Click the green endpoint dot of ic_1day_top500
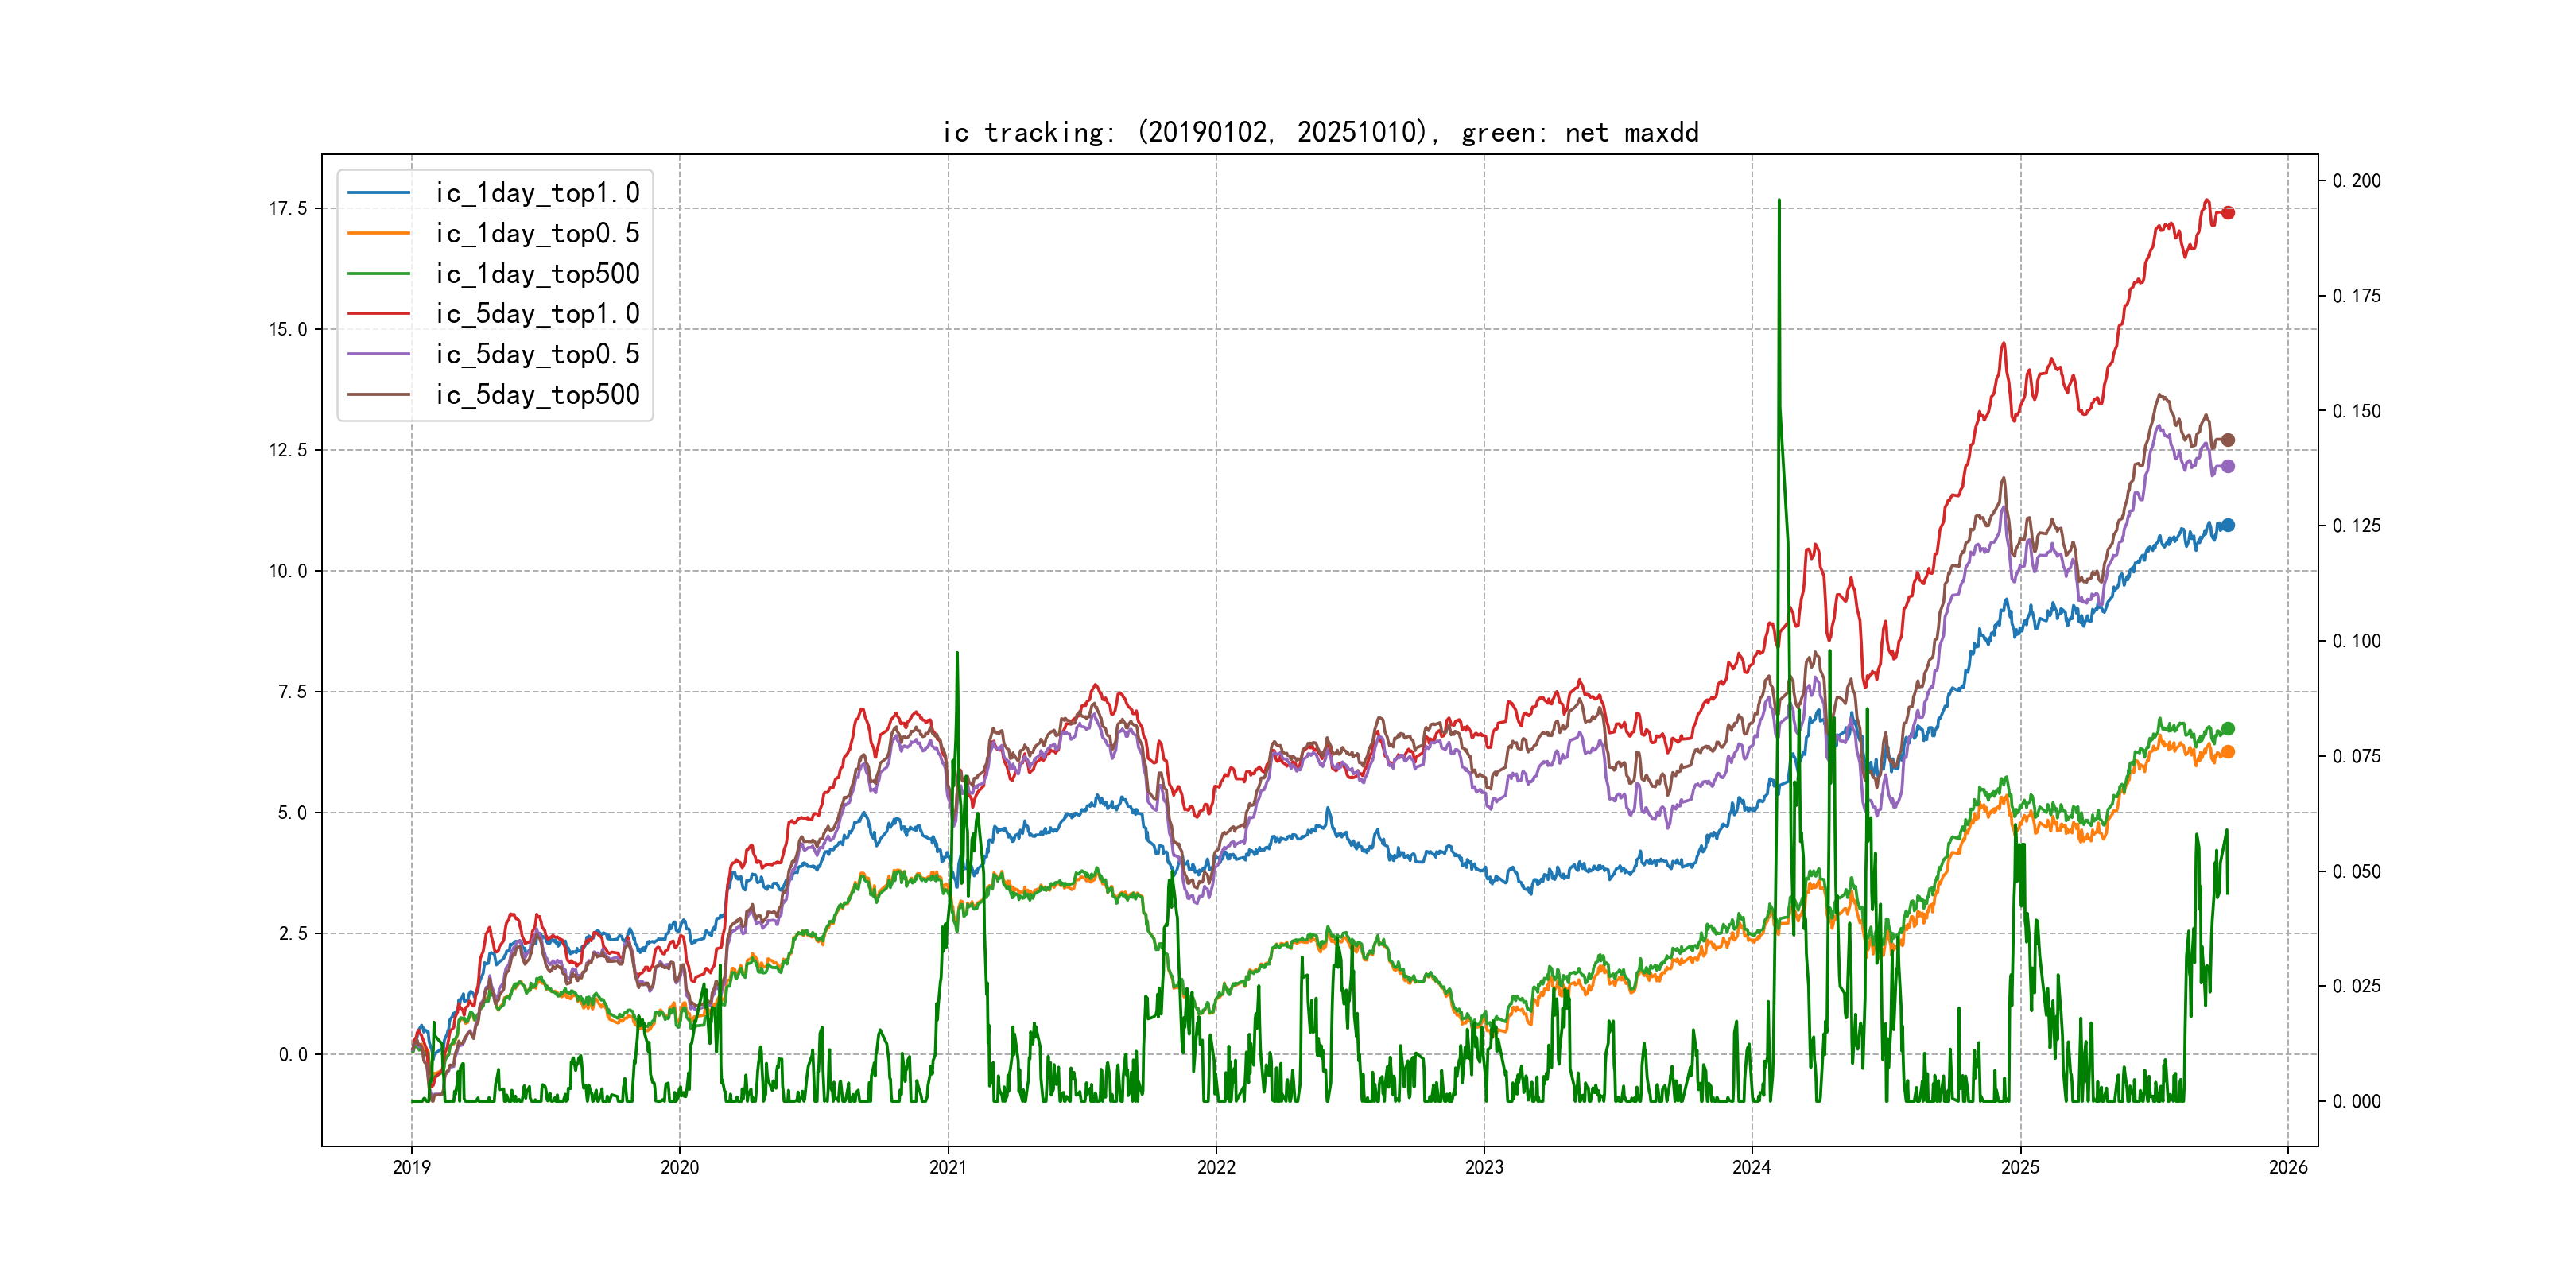Viewport: 2576px width, 1288px height. tap(2227, 729)
